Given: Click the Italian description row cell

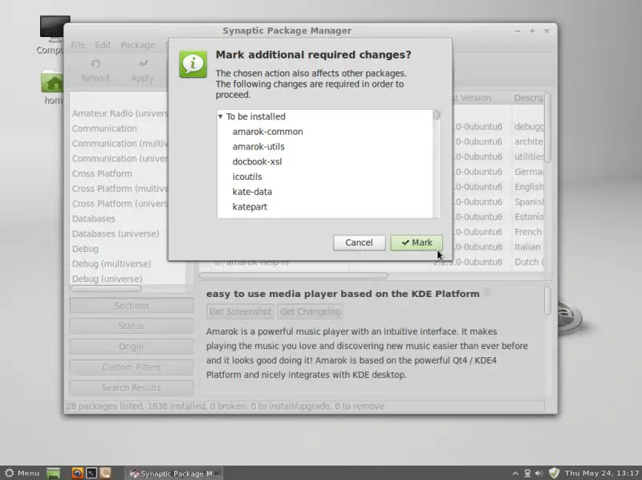Looking at the screenshot, I should coord(529,247).
